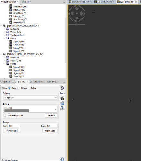Switch to the Pixel Info tab
Screen dimensions: 141x161
[x=26, y=2]
